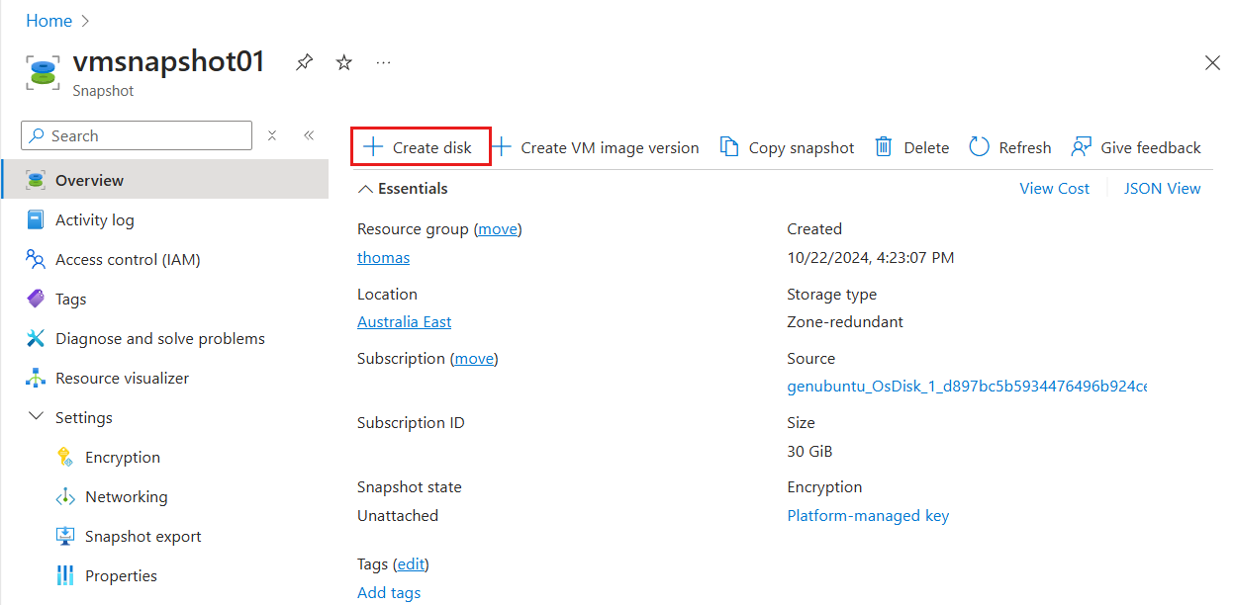Collapse the left navigation sidebar

(308, 134)
